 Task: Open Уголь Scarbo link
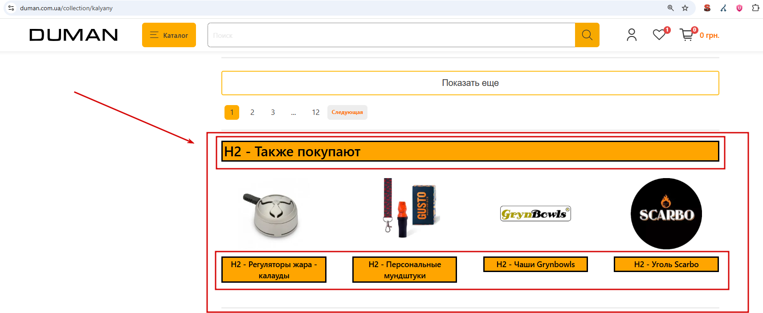666,264
